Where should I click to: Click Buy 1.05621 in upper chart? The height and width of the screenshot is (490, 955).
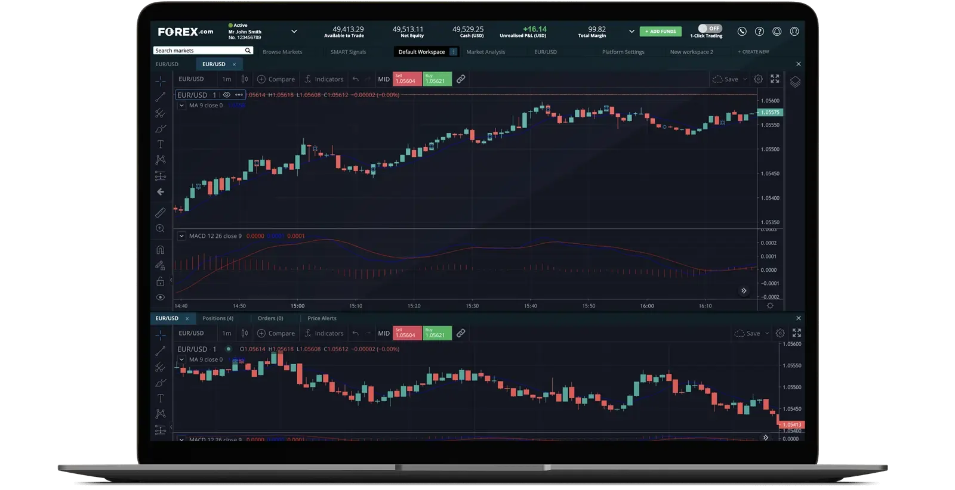pyautogui.click(x=438, y=79)
